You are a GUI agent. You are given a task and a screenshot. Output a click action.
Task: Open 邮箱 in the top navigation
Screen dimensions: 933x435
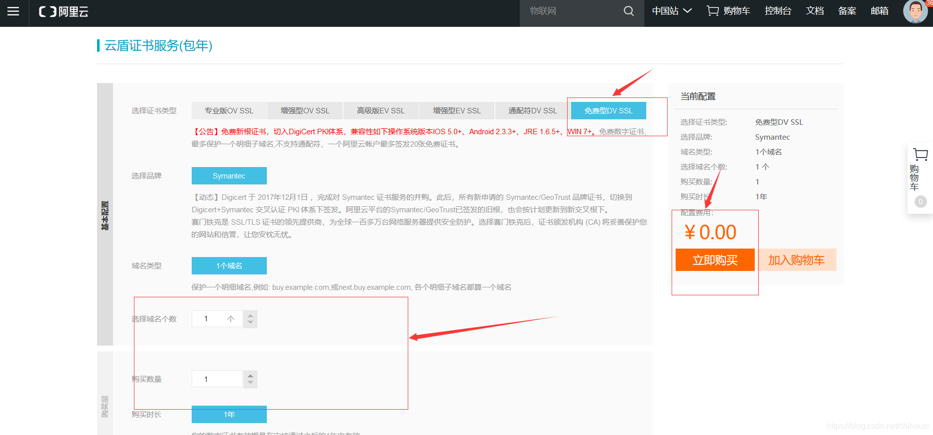(x=880, y=11)
